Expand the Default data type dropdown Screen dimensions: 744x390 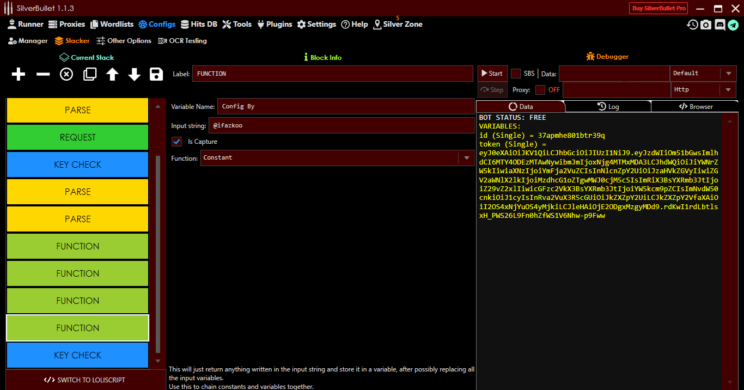point(728,74)
